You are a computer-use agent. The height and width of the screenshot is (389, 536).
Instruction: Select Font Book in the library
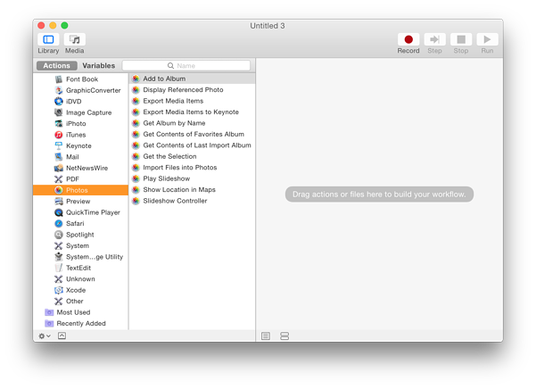[80, 79]
